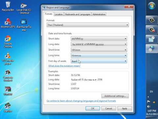
Task: Open the Short date format dropdown
Action: tap(99, 39)
